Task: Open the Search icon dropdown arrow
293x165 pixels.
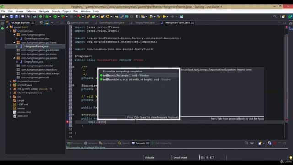Action: point(111,16)
